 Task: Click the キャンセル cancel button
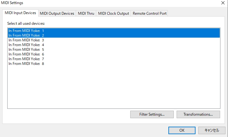point(212,130)
